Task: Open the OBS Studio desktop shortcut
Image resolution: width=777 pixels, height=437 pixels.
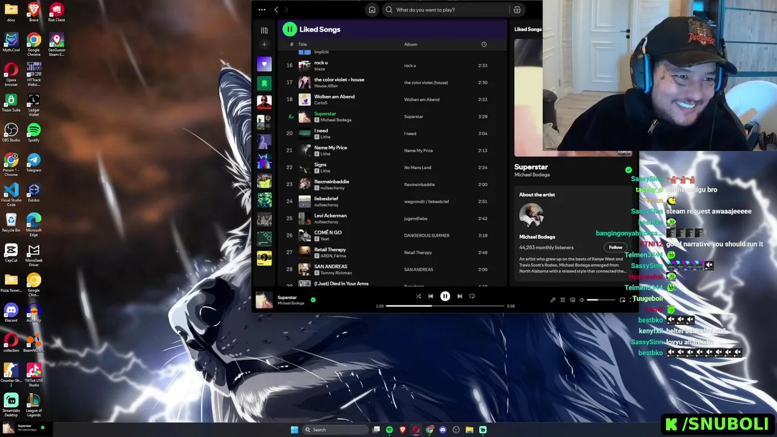Action: pyautogui.click(x=11, y=133)
